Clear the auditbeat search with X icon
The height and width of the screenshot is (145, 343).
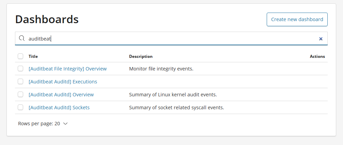click(x=321, y=39)
